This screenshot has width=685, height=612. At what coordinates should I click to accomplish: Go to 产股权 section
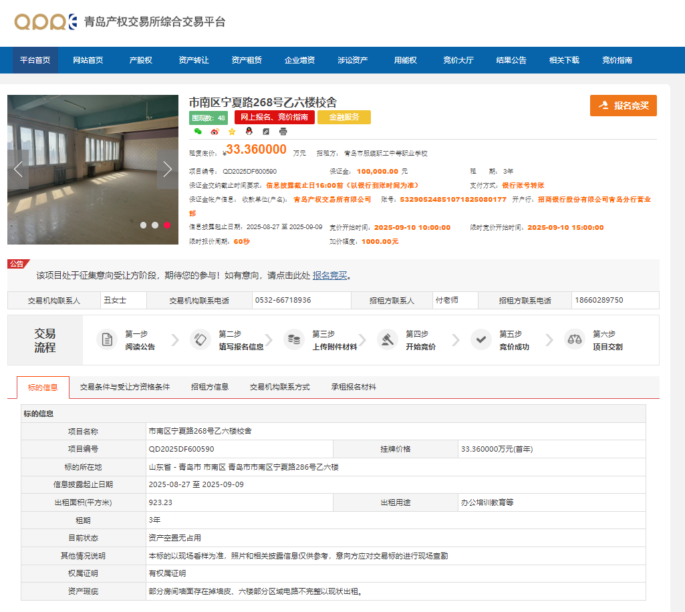click(x=140, y=60)
